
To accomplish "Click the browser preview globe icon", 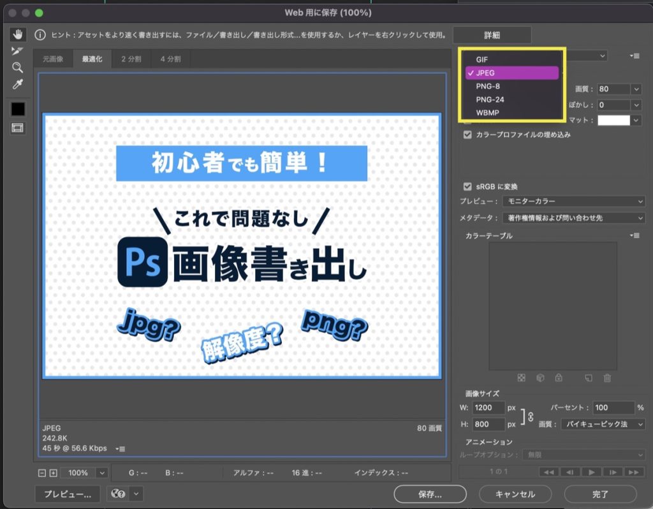I will [118, 494].
